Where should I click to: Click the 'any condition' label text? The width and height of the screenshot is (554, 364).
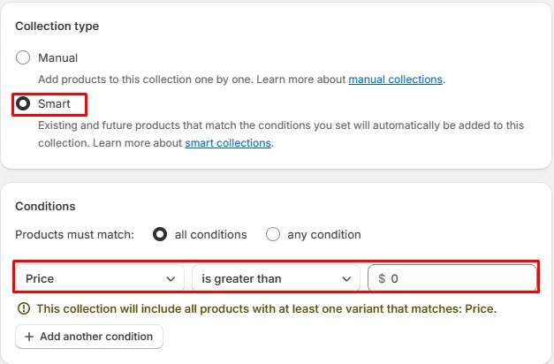click(324, 235)
